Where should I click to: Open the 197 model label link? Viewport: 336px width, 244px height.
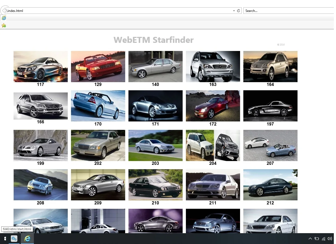tap(270, 124)
